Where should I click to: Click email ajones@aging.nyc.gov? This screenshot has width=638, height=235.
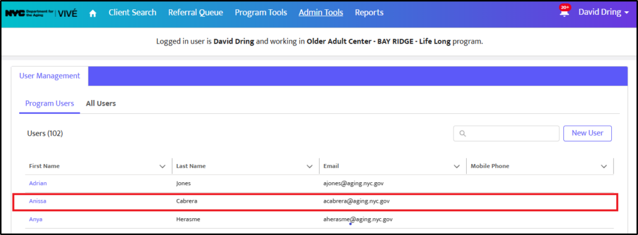[x=353, y=183]
